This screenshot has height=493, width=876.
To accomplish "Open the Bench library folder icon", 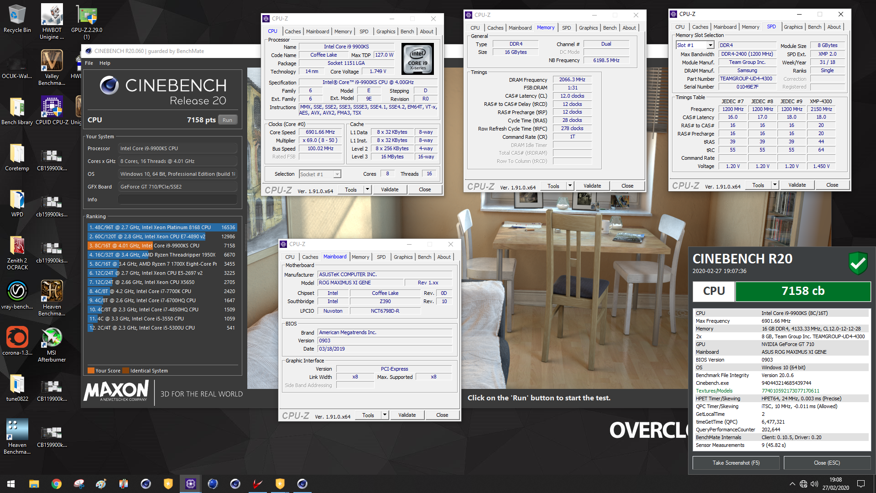I will tap(17, 110).
